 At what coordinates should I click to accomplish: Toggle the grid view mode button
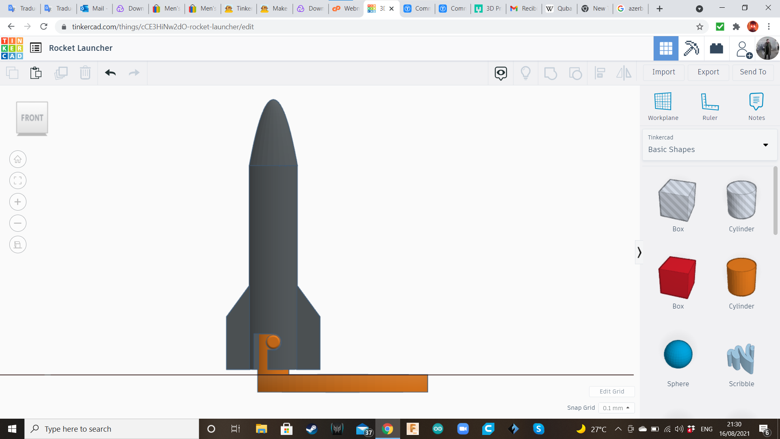[x=665, y=48]
